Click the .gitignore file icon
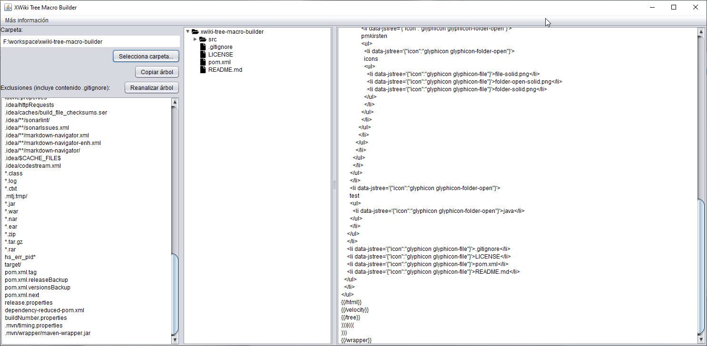This screenshot has height=346, width=707. click(x=203, y=47)
